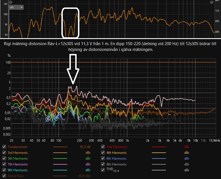Click the 6th Harmonic blue line swatch
221x179 pixels.
coord(159,159)
